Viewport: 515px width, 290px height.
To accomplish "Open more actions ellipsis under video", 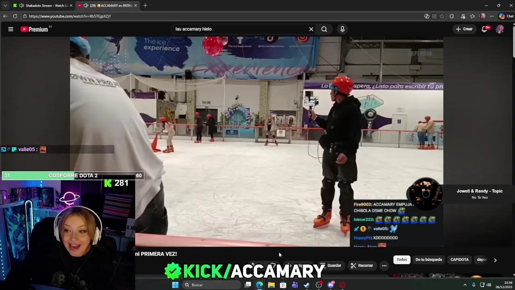I will (384, 265).
